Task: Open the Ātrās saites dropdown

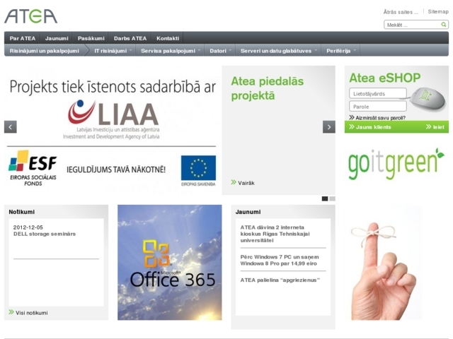Action: click(401, 12)
